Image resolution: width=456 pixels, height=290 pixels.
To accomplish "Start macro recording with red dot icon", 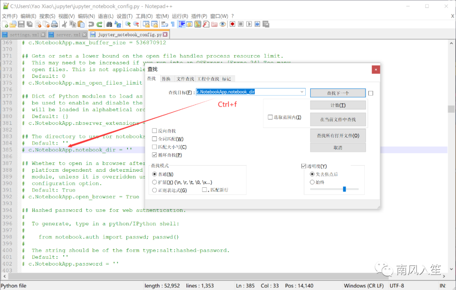I will (x=232, y=24).
